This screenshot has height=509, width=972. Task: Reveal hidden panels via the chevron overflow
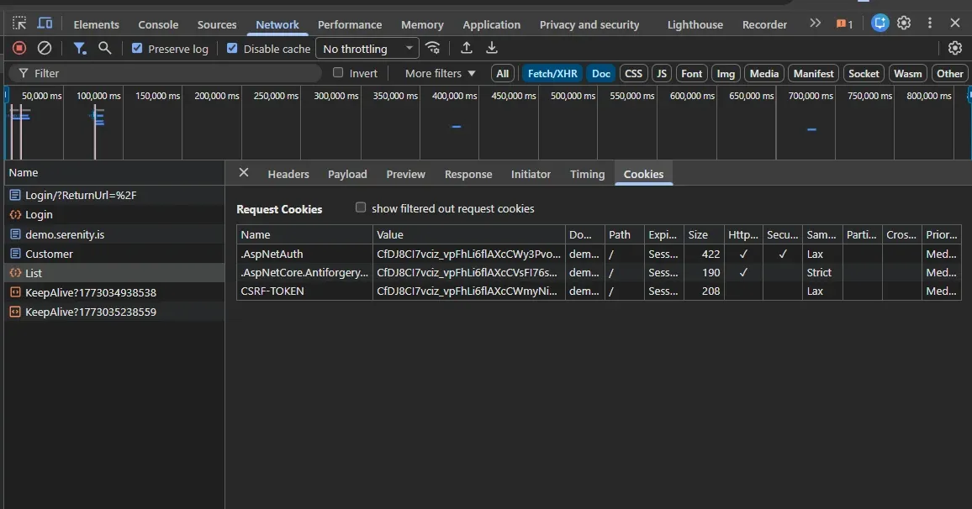click(x=815, y=24)
